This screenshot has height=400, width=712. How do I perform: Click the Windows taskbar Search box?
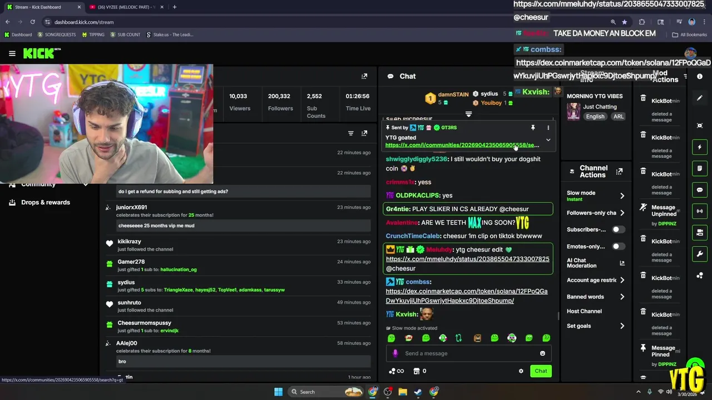[x=327, y=392]
